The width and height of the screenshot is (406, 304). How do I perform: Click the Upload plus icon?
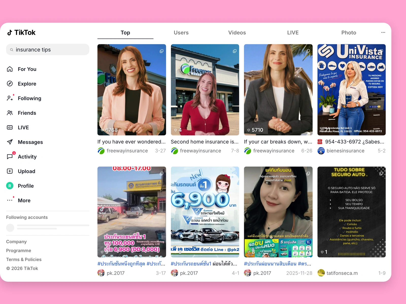tap(10, 171)
